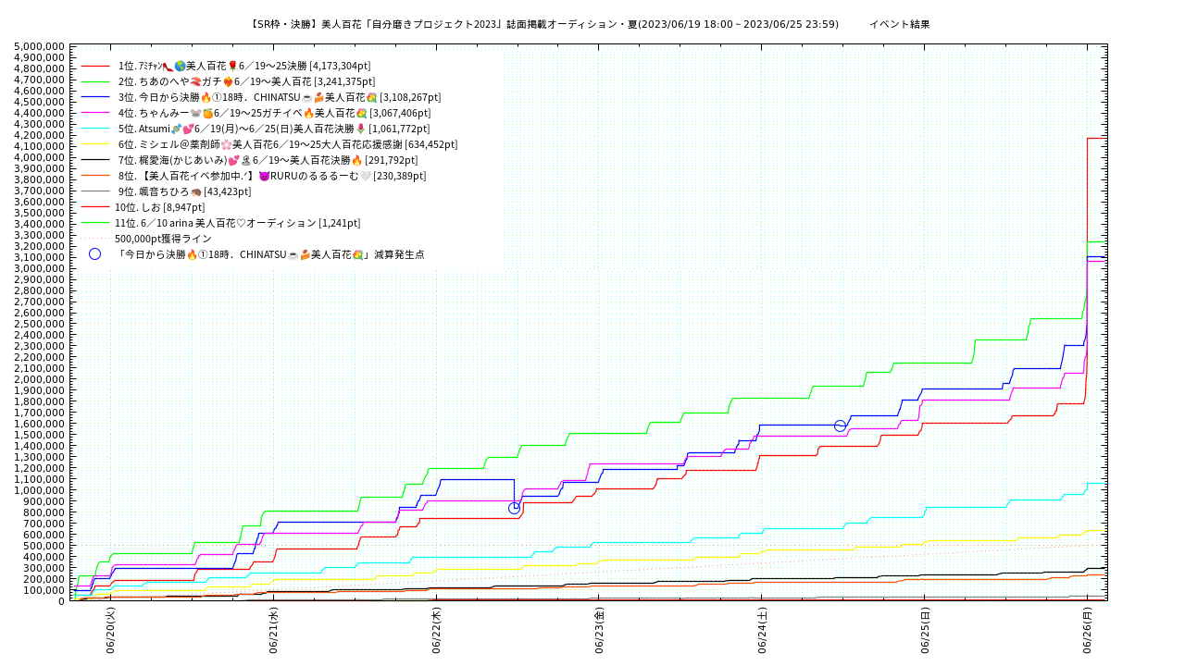Click the cyan line swatch for 5th place Atsumi
Viewport: 1185px width, 666px height.
coord(95,129)
